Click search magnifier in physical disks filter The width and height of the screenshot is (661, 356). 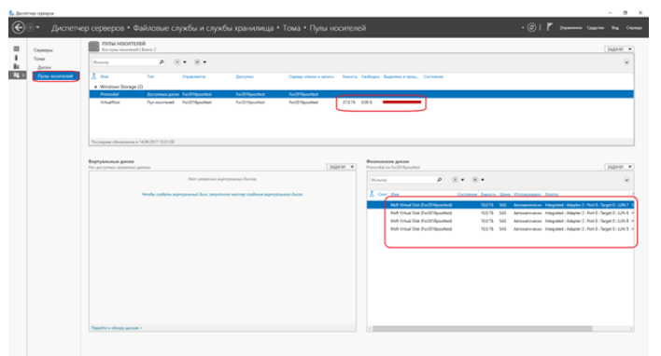(439, 180)
